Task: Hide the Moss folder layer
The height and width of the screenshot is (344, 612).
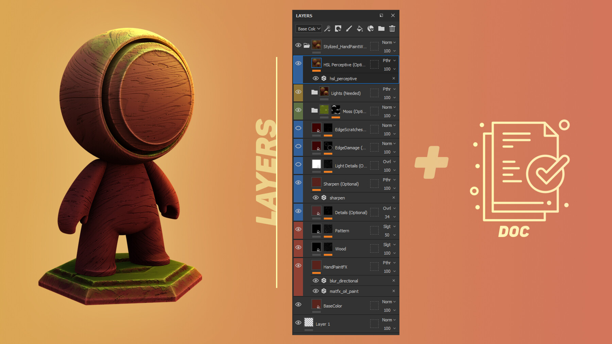Action: pos(298,110)
